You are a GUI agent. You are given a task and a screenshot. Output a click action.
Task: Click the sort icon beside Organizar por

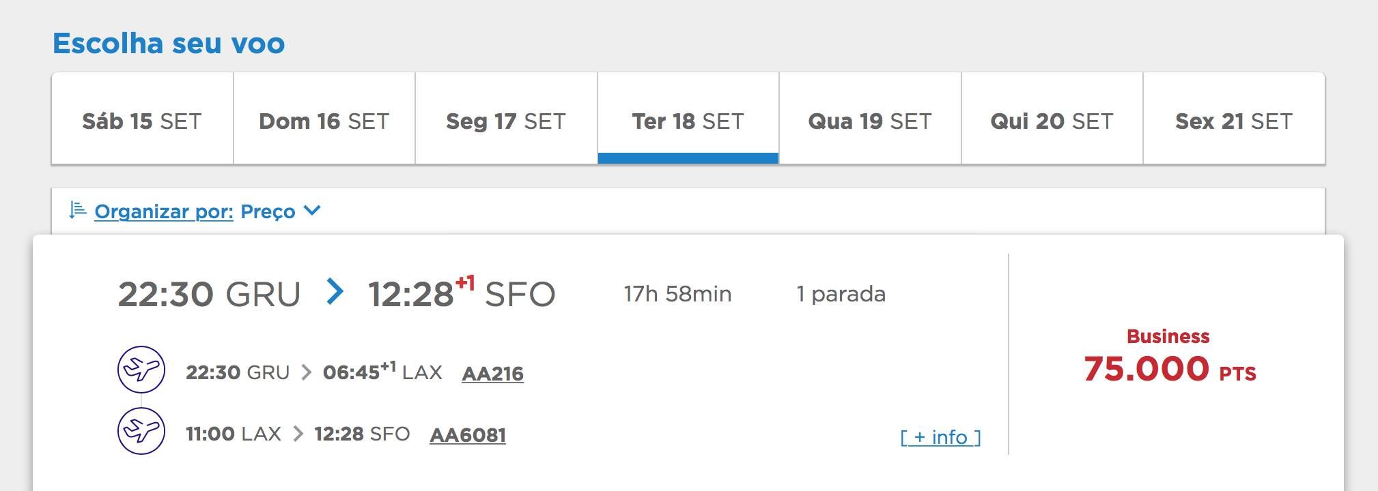tap(77, 211)
